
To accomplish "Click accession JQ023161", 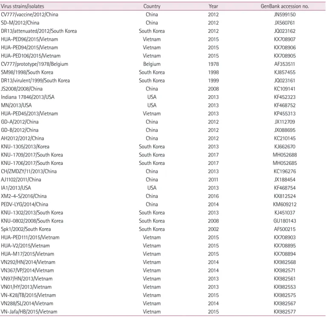I will (x=285, y=81).
